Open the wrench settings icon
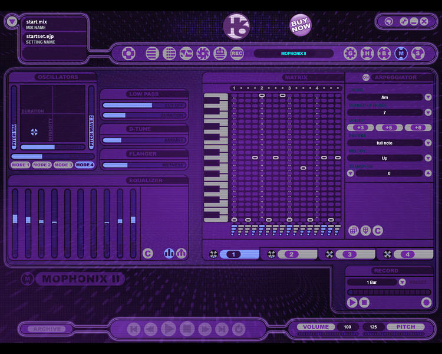This screenshot has height=354, width=442. pyautogui.click(x=404, y=21)
